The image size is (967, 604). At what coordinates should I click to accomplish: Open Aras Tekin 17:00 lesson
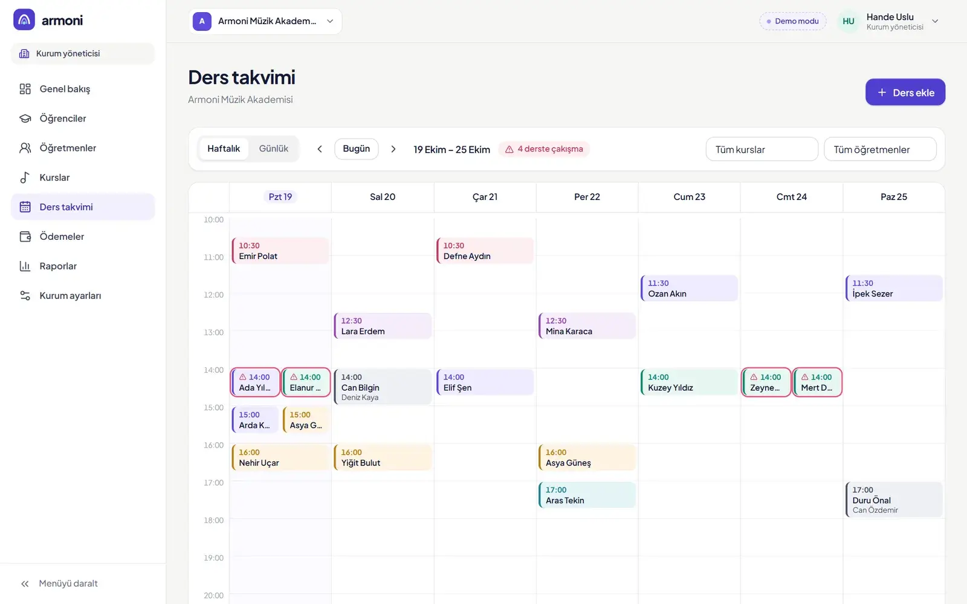click(x=587, y=495)
